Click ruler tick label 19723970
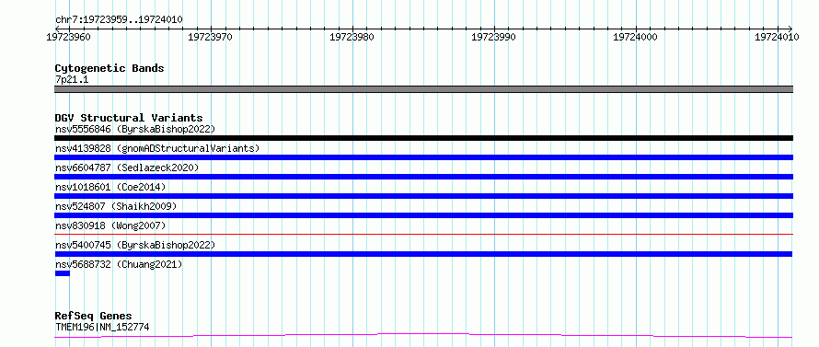Image resolution: width=819 pixels, height=347 pixels. pos(211,37)
